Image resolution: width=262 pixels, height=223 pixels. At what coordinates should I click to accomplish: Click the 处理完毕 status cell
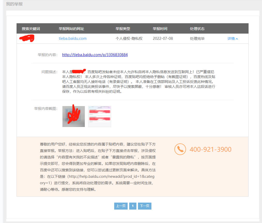(197, 39)
